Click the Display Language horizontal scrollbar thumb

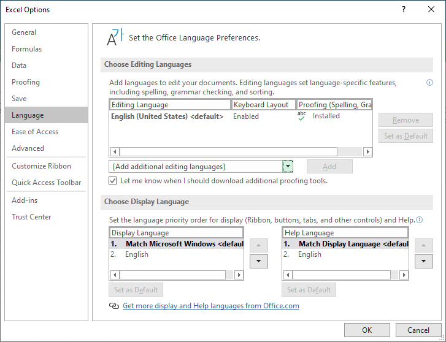[172, 275]
